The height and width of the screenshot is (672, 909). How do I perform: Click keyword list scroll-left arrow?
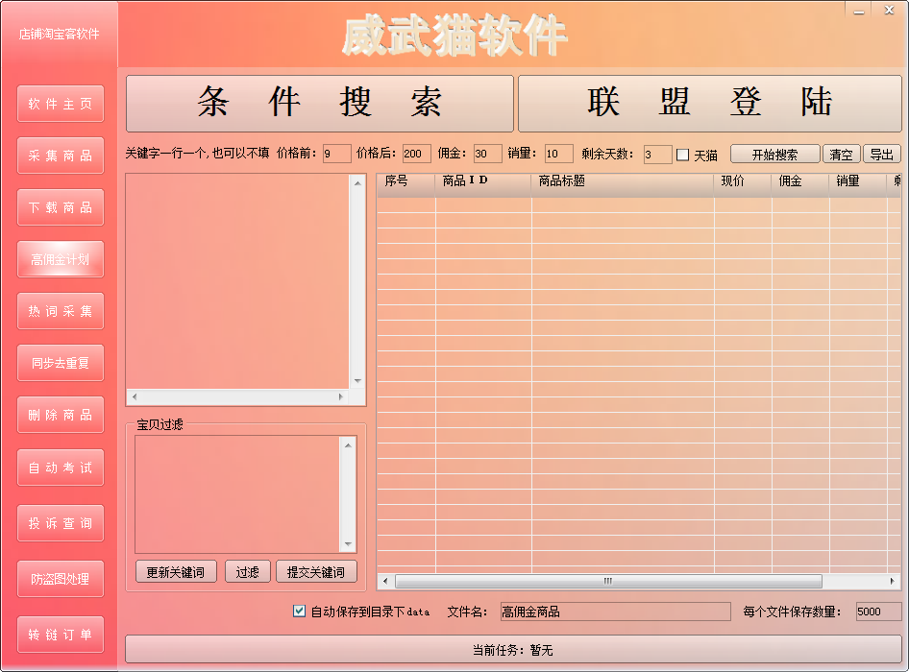135,396
